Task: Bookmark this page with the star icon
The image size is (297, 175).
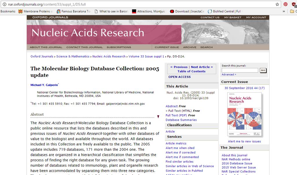Action: coord(277,4)
